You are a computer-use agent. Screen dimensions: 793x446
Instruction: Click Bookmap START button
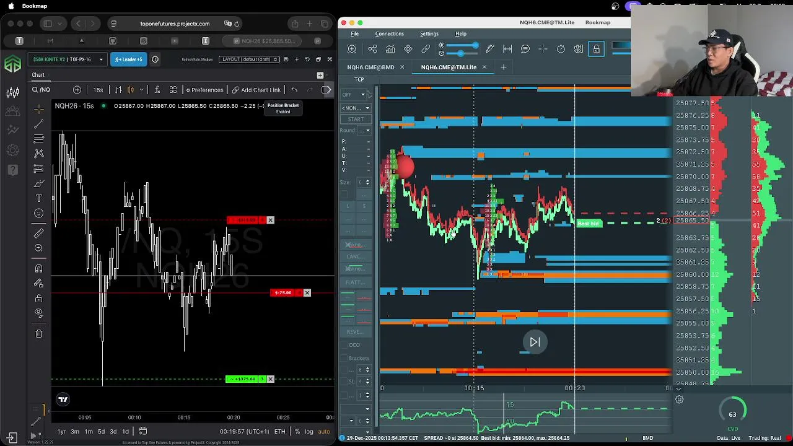356,119
